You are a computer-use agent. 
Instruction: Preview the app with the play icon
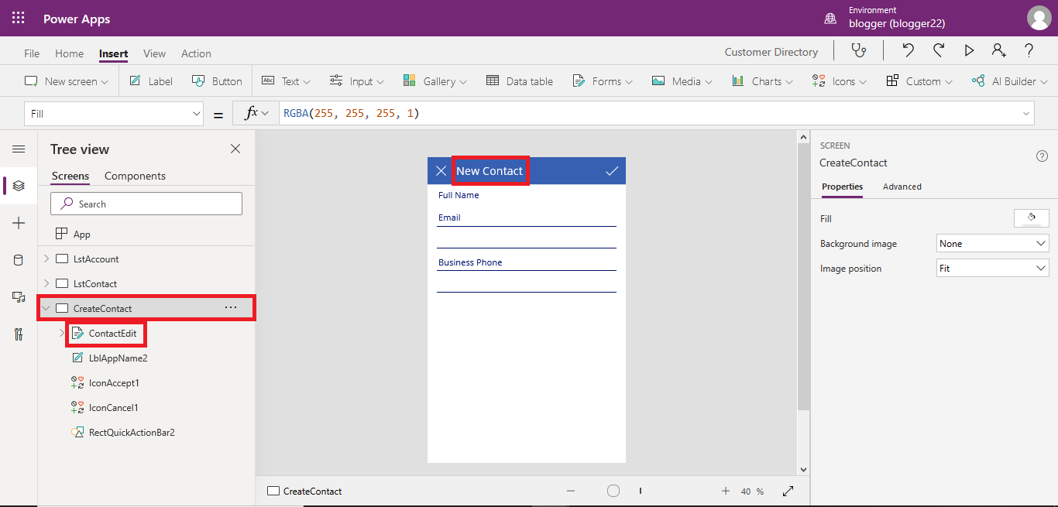969,51
